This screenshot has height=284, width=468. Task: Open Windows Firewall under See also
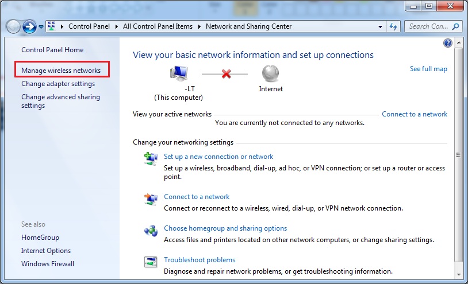48,264
